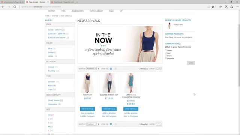
Task: Close the New Arrivals - Women tab
Action: coord(48,2)
